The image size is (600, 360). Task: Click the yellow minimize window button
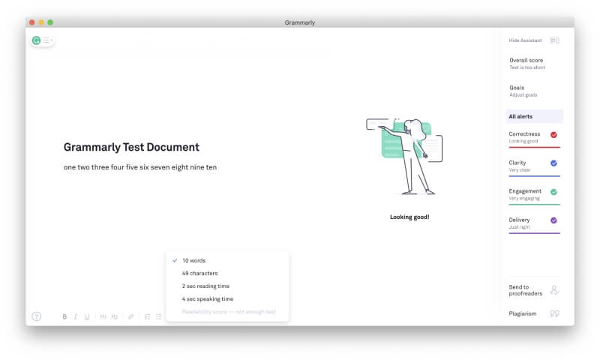(41, 22)
